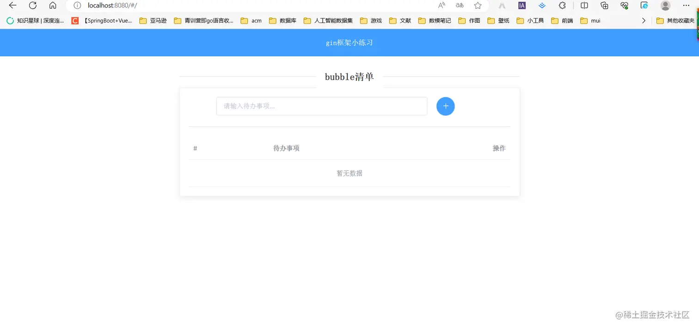Open the purple IA extension icon

point(522,6)
